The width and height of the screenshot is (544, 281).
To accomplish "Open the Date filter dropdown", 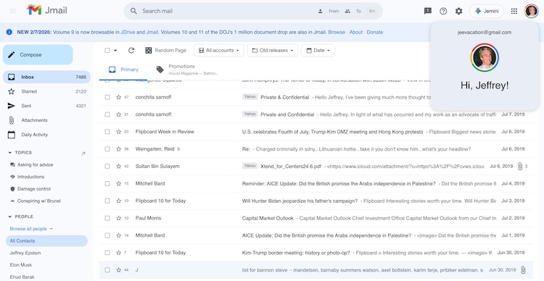I will (318, 50).
